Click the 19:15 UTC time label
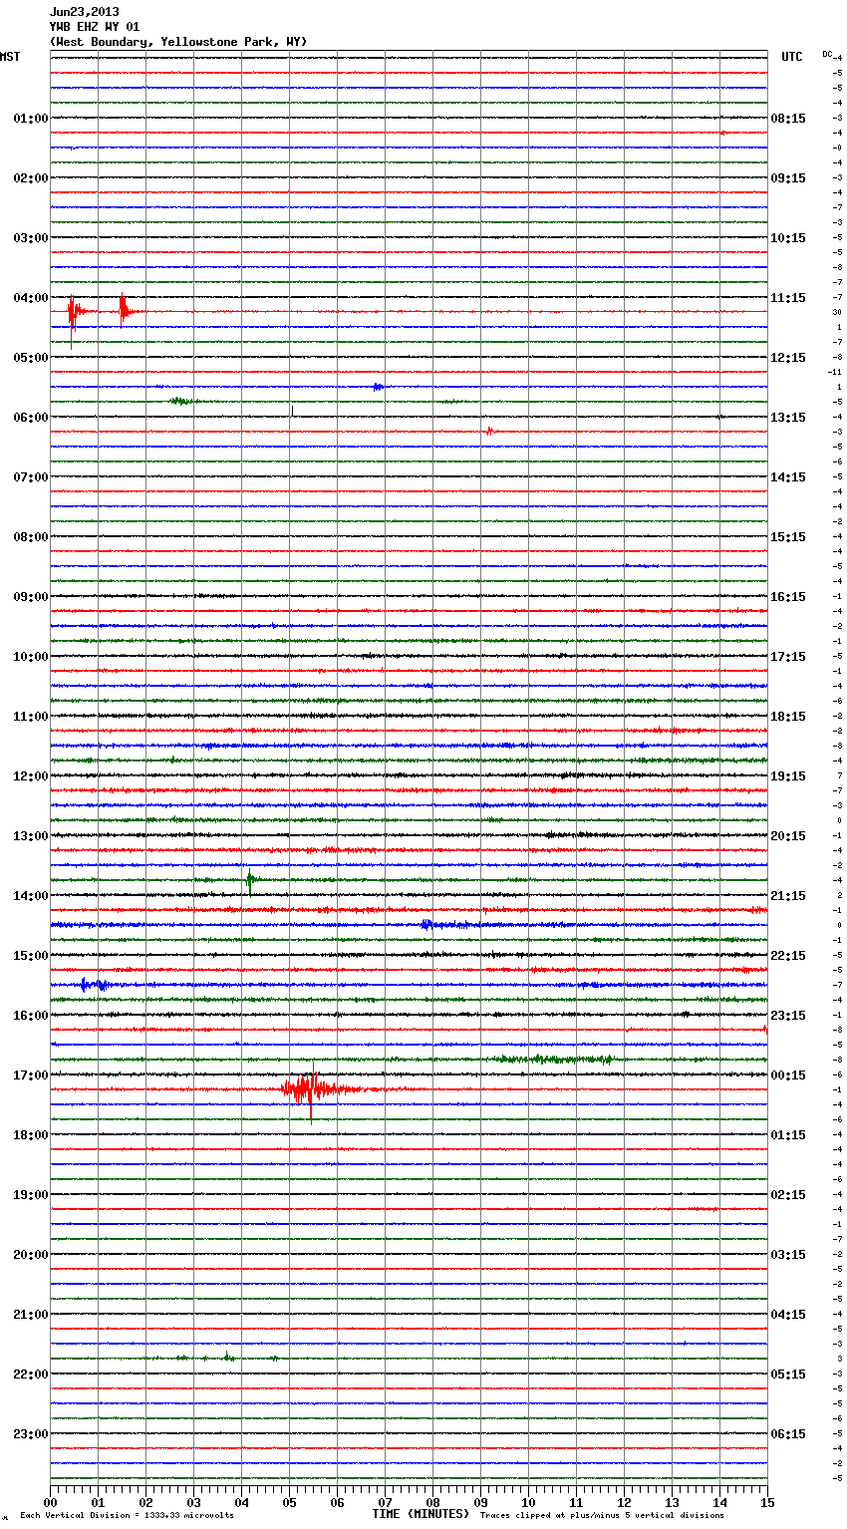Screen dimensions: 847x1529 pos(788,775)
